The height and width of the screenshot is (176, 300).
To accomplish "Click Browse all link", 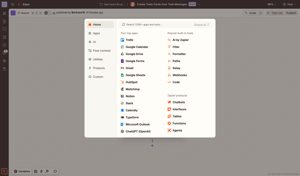I will click(x=201, y=25).
